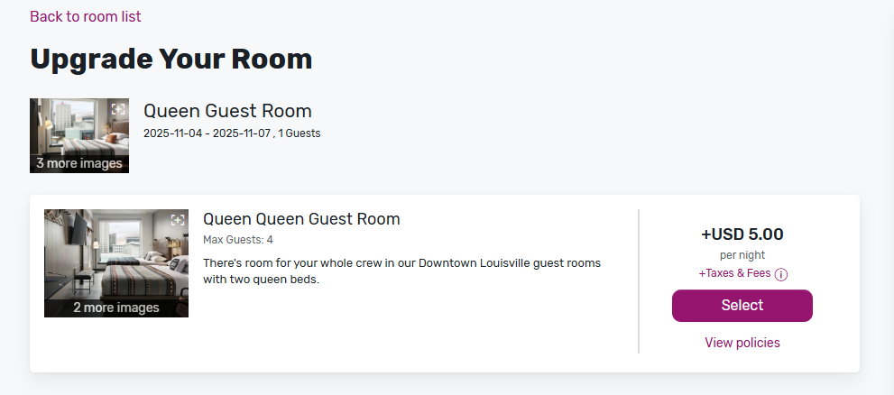894x395 pixels.
Task: Click the 2025-11-04 to 2025-11-07 stay dates
Action: pyautogui.click(x=207, y=133)
